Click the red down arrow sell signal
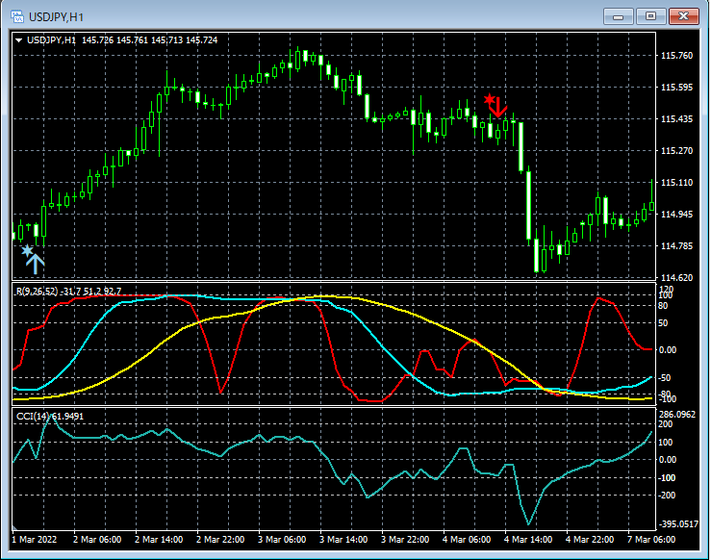711x560 pixels. (498, 108)
